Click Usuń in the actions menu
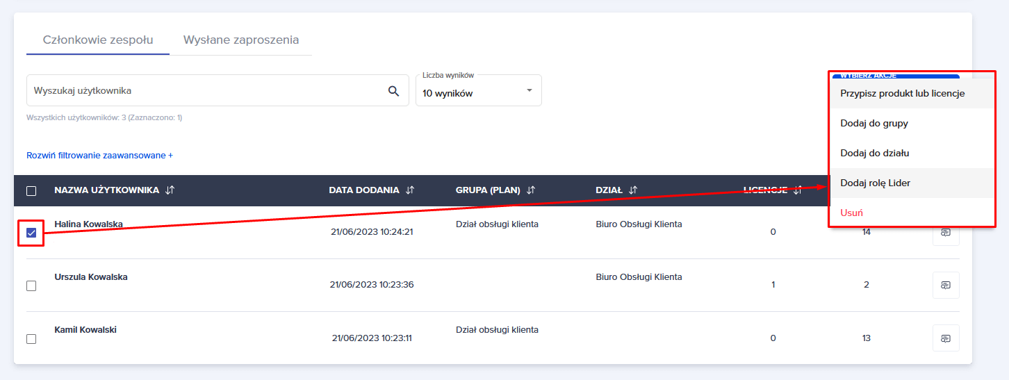The width and height of the screenshot is (1009, 380). [x=851, y=213]
